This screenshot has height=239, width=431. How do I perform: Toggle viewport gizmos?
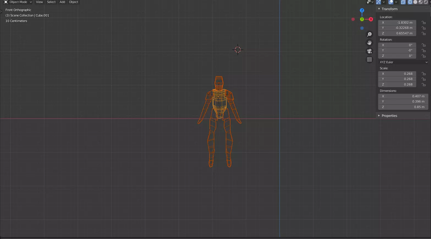(378, 2)
